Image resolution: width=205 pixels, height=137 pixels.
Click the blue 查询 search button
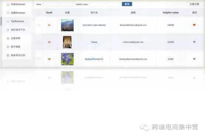tap(127, 4)
